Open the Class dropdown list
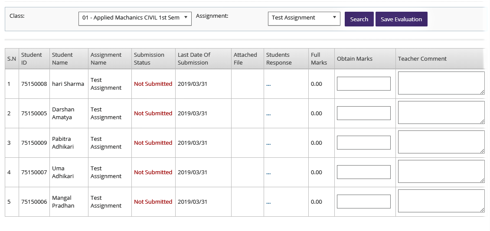Screen dimensions: 490x231 pyautogui.click(x=135, y=19)
